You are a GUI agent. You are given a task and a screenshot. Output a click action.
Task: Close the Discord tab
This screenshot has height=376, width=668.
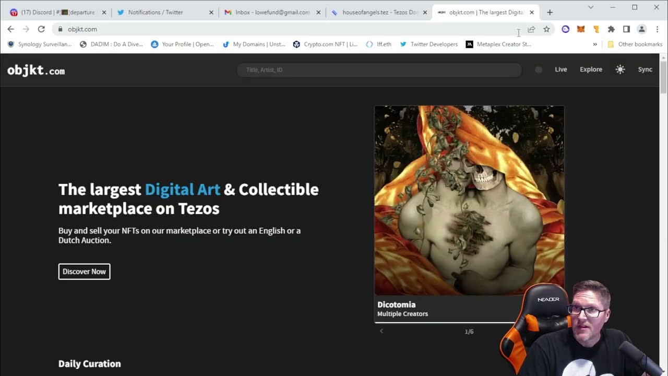click(x=104, y=13)
